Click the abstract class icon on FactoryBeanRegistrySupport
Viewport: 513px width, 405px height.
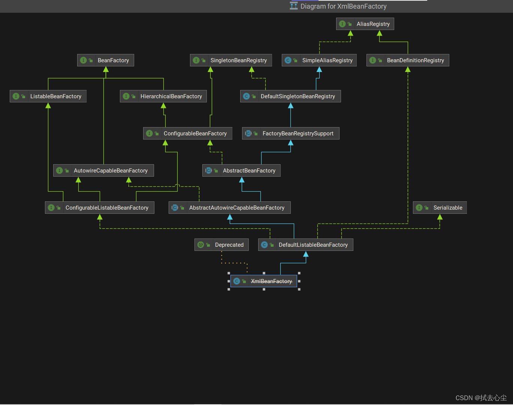click(248, 133)
